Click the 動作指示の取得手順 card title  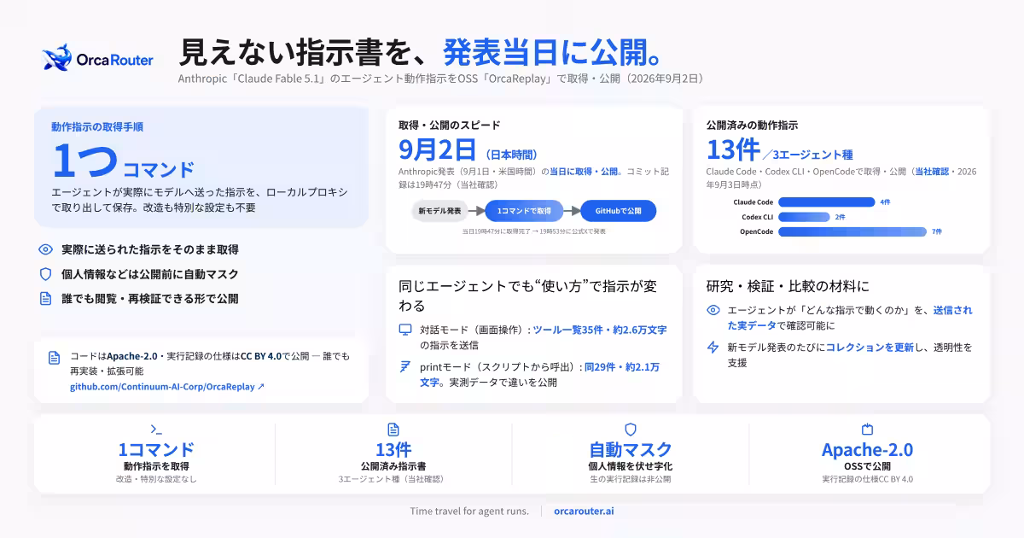96,126
